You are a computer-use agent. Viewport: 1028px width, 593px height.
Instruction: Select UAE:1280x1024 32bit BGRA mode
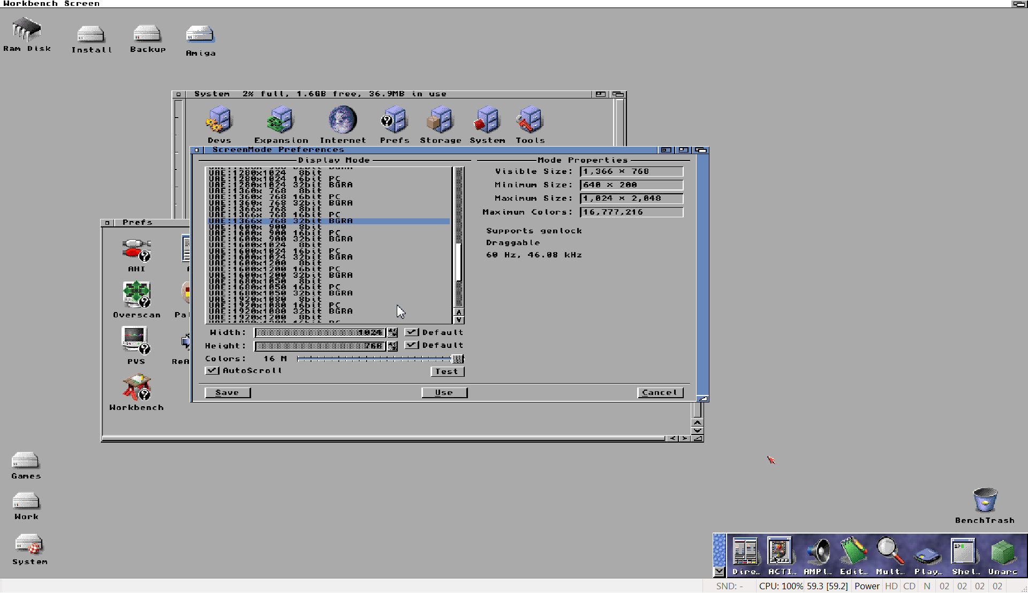329,185
